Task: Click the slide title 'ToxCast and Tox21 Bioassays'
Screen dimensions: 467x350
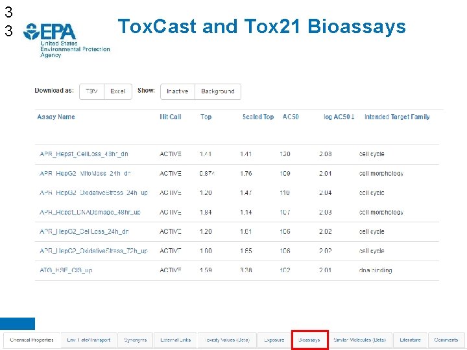Action: [x=262, y=27]
